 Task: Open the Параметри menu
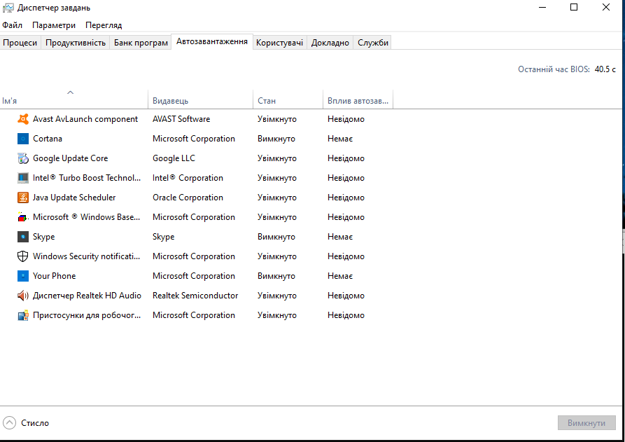coord(54,25)
